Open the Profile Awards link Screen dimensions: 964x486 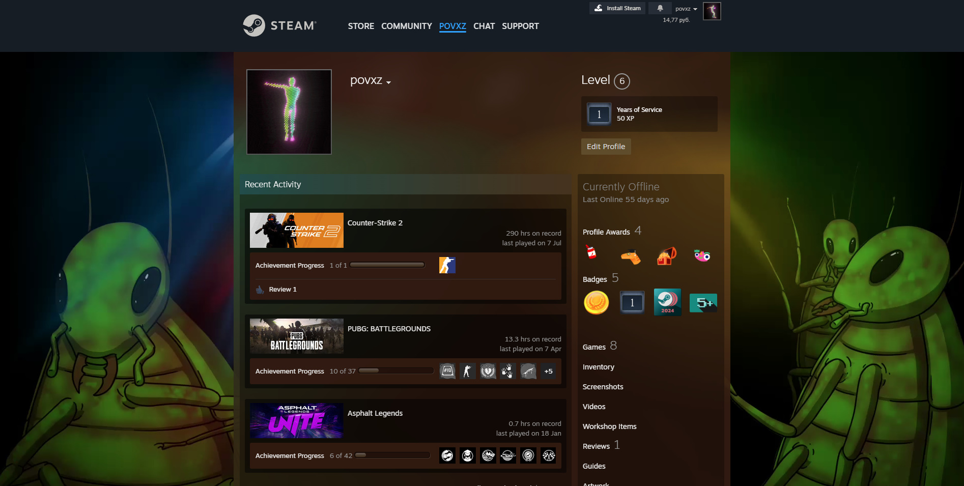612,232
